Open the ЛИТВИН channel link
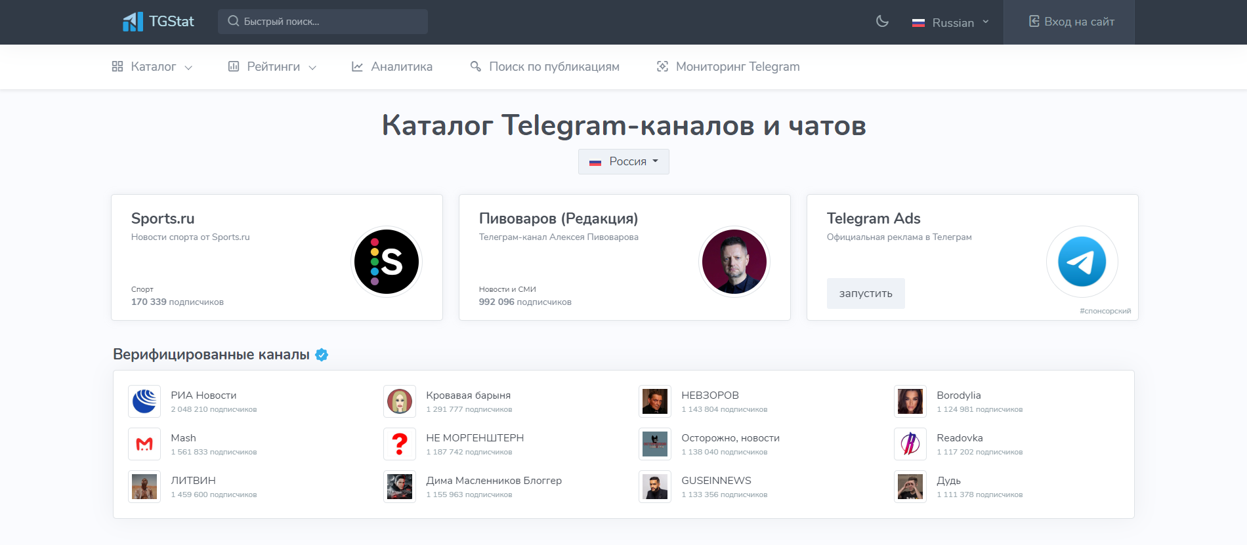 [193, 481]
